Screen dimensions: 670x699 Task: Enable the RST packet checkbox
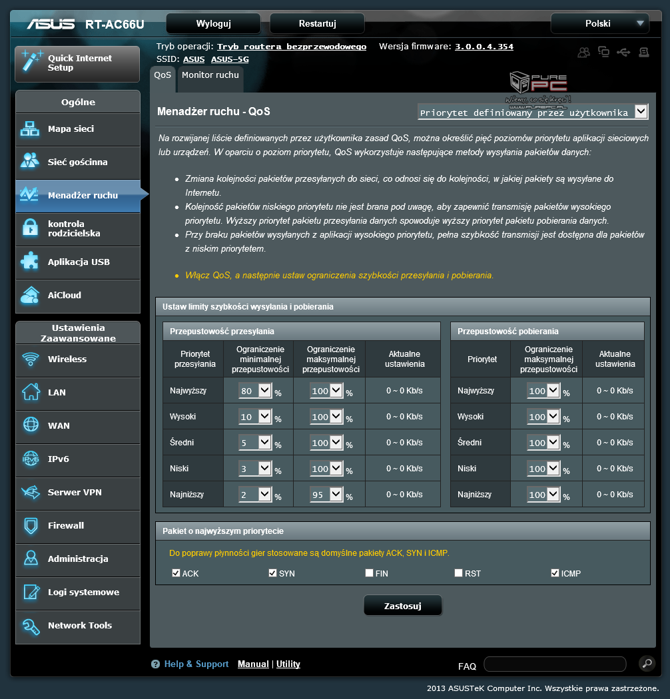point(458,573)
